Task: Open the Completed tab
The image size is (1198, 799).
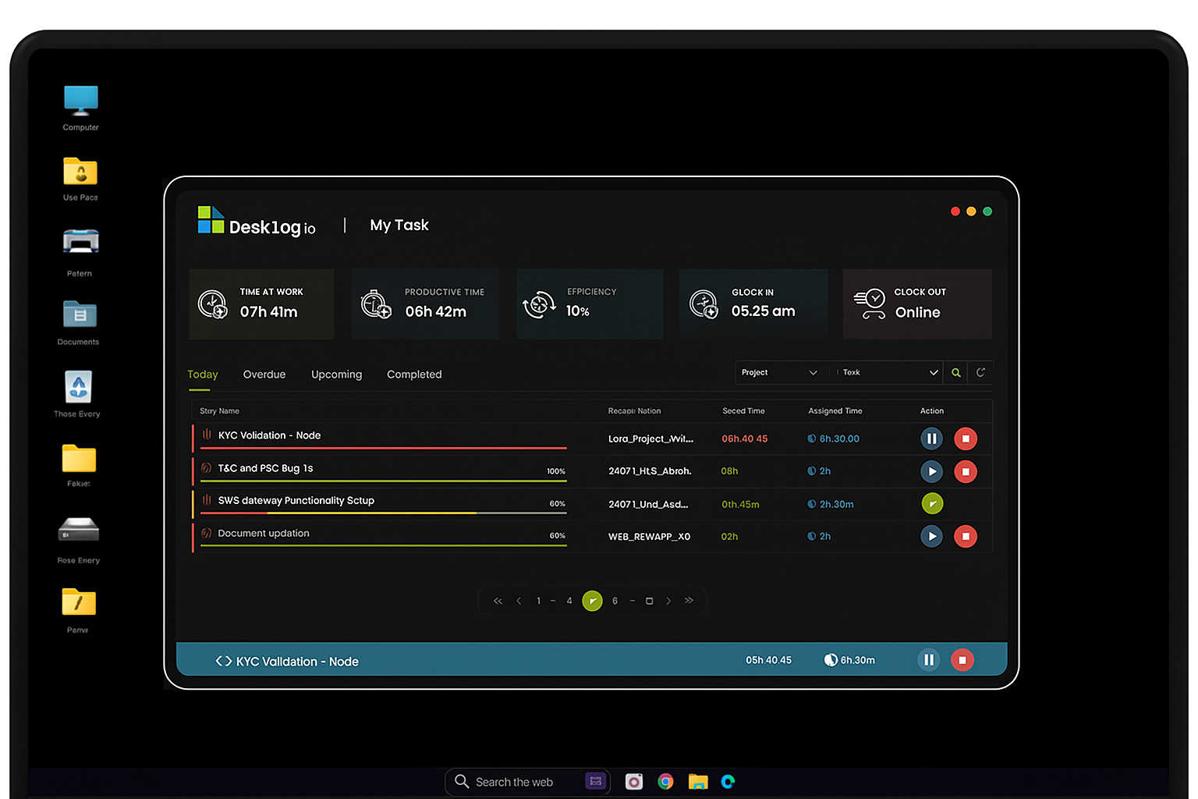Action: click(x=414, y=375)
